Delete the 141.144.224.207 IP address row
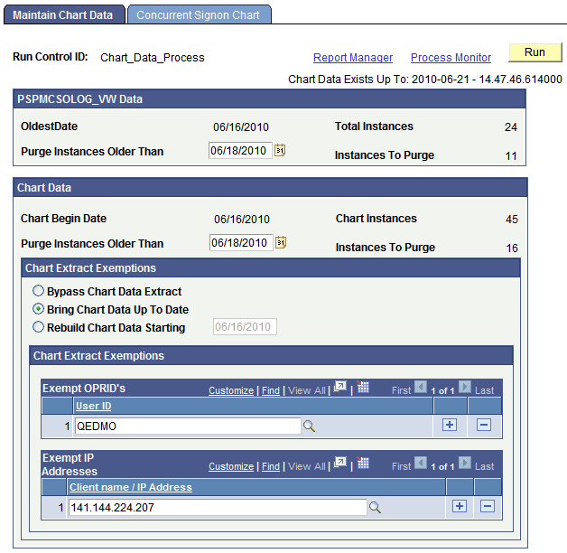 click(487, 506)
